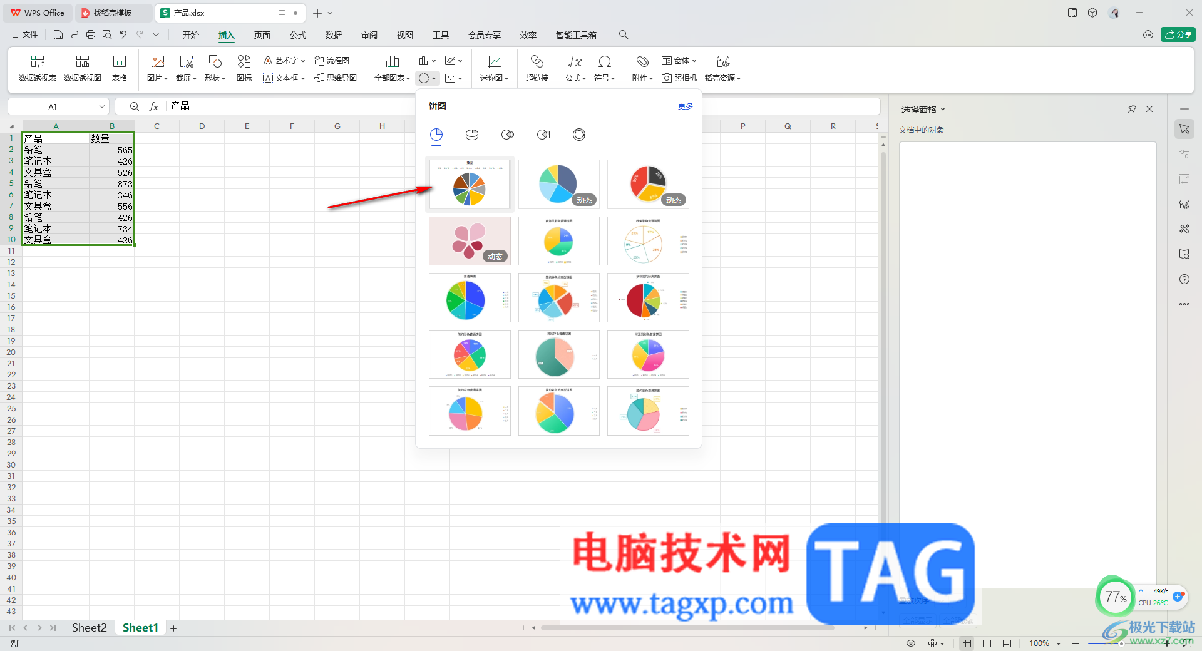Open the Picture (图片) insert menu
The image size is (1202, 651).
click(x=158, y=68)
